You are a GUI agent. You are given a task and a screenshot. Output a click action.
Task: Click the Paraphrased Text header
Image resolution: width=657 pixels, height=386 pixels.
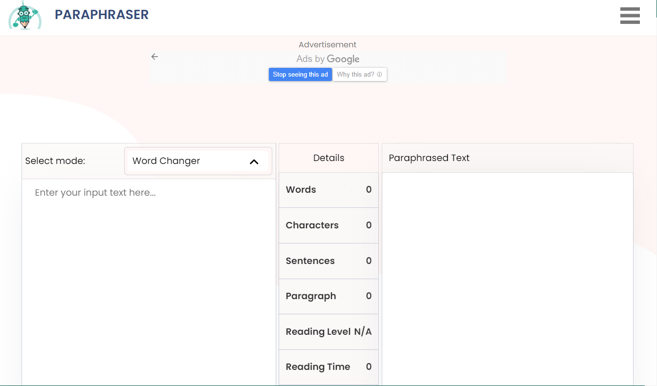[429, 158]
